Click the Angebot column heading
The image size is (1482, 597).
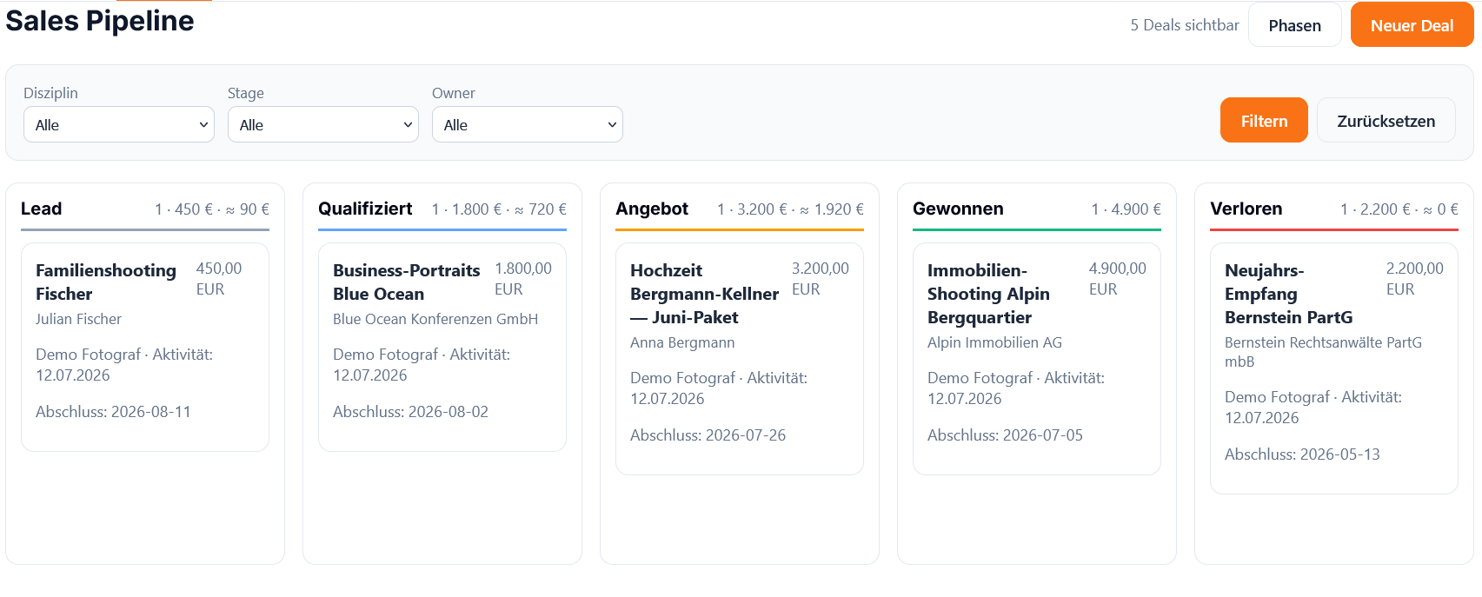[x=652, y=209]
